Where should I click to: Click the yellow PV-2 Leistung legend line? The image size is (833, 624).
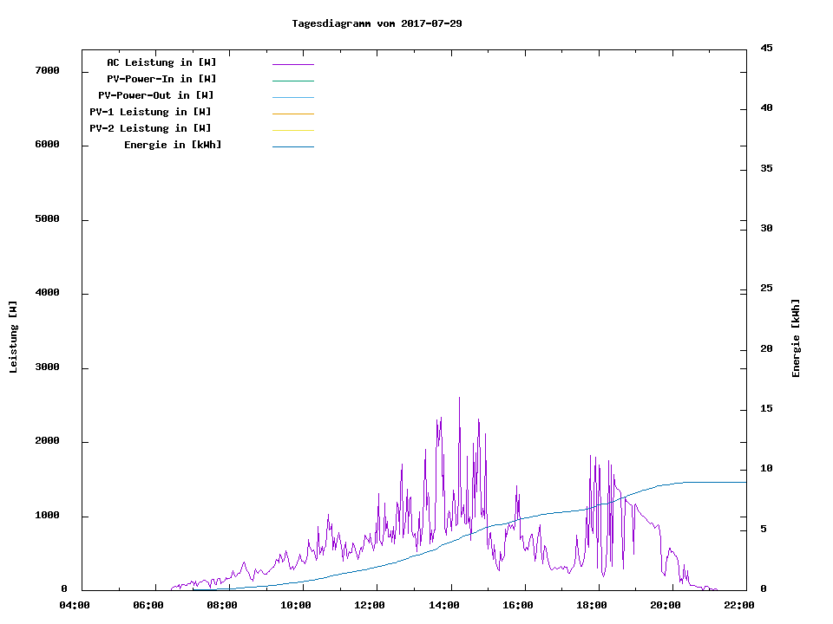pos(292,130)
